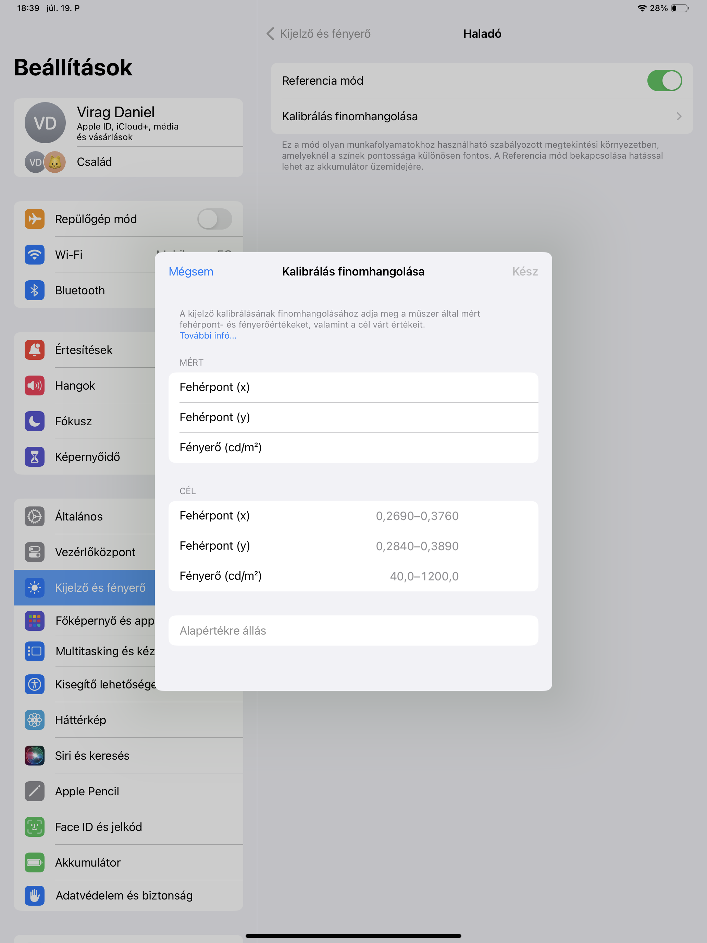Tap target Fehérpont (y) value 0,2840–0,3890

pyautogui.click(x=417, y=546)
